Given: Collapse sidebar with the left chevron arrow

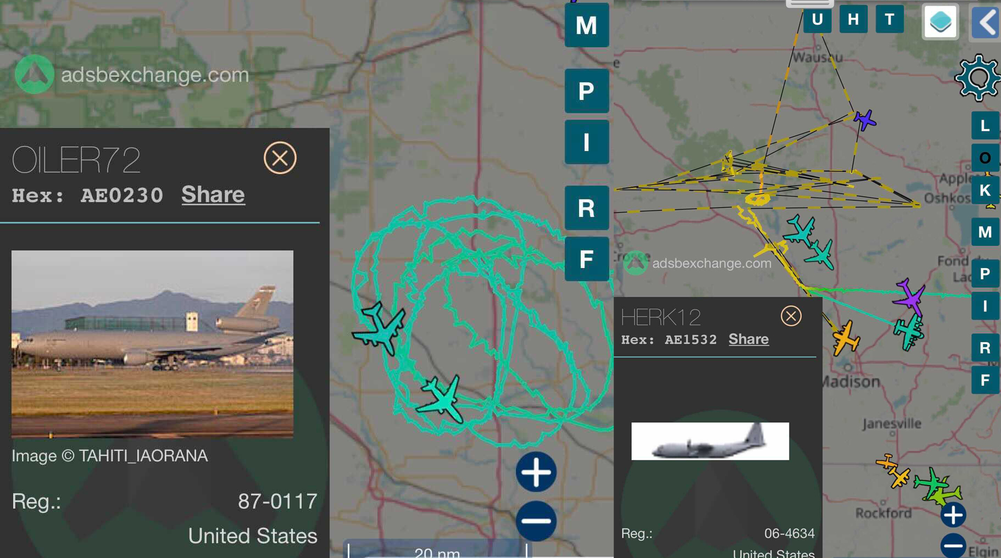Looking at the screenshot, I should (987, 23).
